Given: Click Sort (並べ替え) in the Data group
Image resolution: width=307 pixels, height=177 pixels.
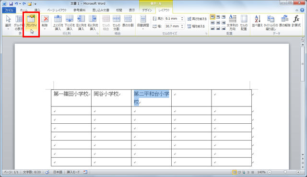Looking at the screenshot, I should click(257, 21).
